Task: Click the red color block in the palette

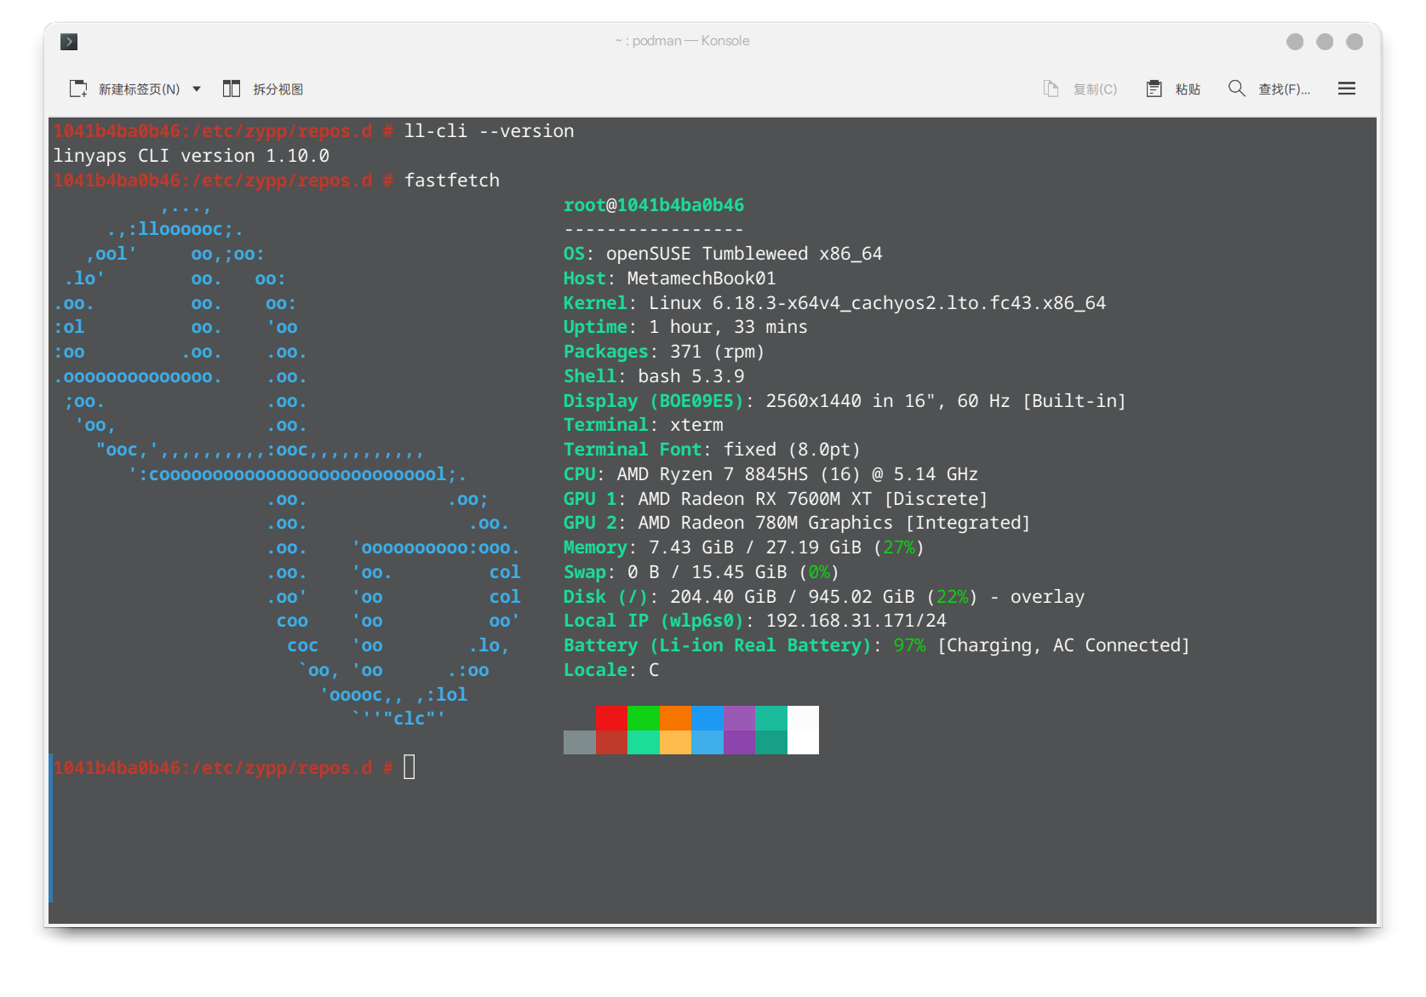Action: click(x=611, y=718)
